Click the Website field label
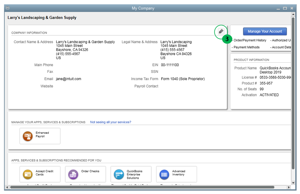This screenshot has width=300, height=194. tap(47, 86)
